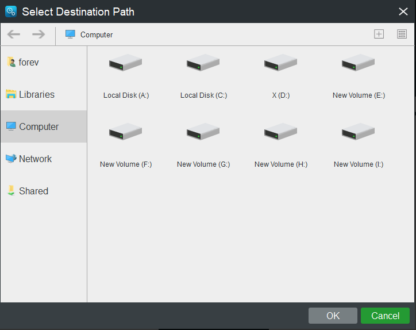Pick the New Volume (H:) drive icon
The image size is (416, 330).
tap(280, 132)
